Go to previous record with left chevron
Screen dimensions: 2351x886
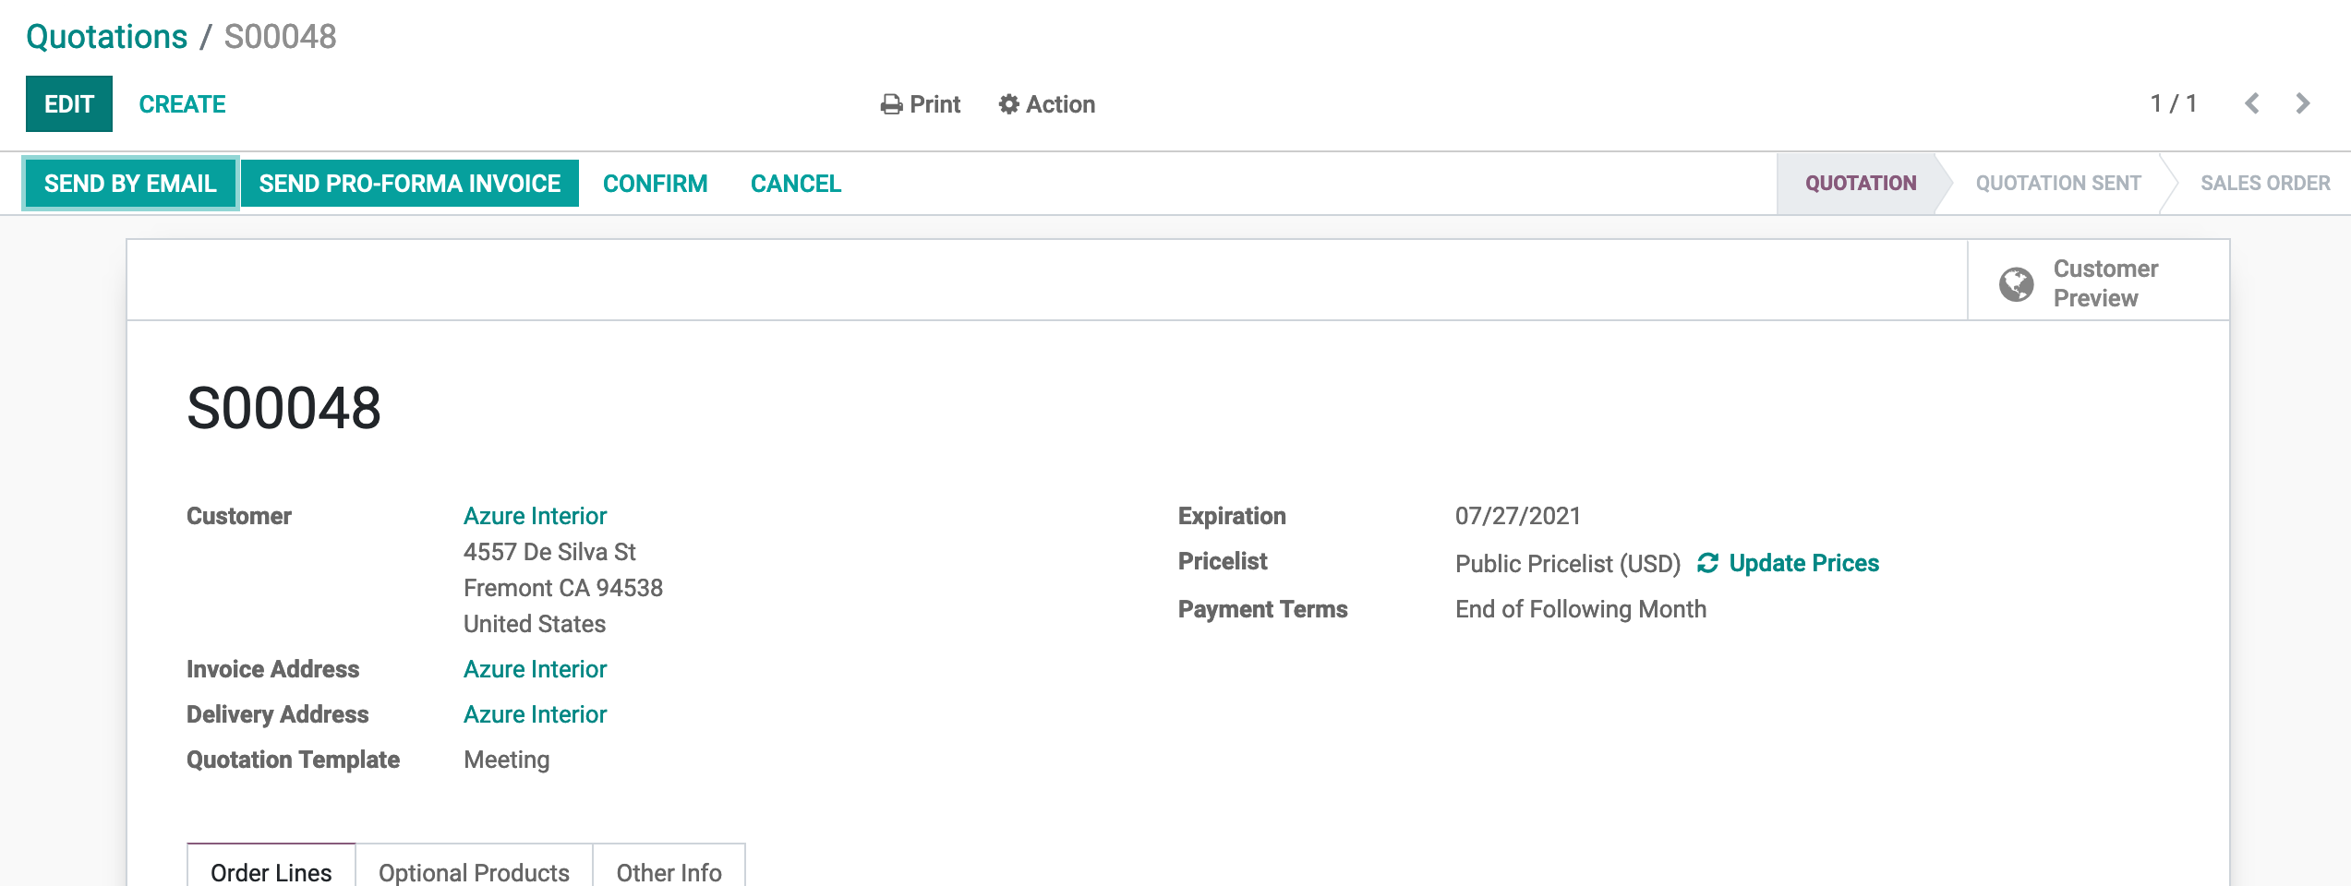[2251, 103]
